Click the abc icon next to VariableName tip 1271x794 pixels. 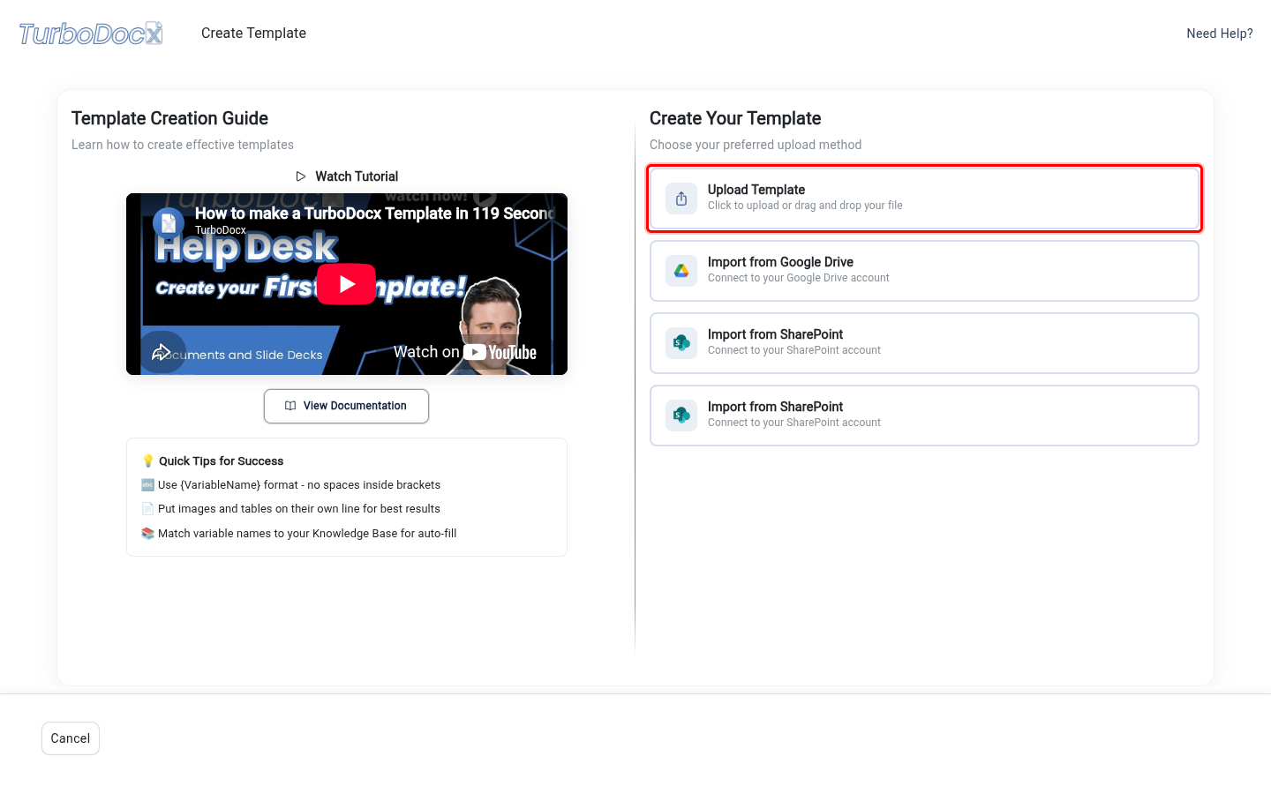coord(147,485)
